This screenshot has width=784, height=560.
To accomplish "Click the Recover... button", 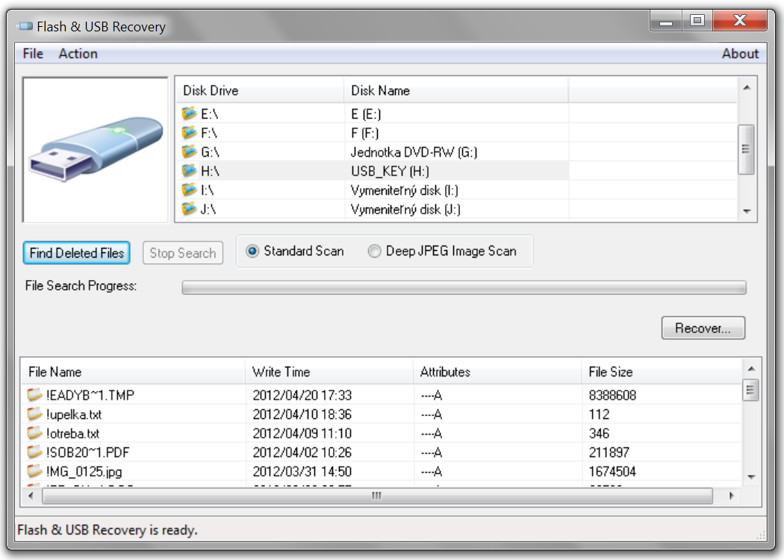I will coord(703,328).
